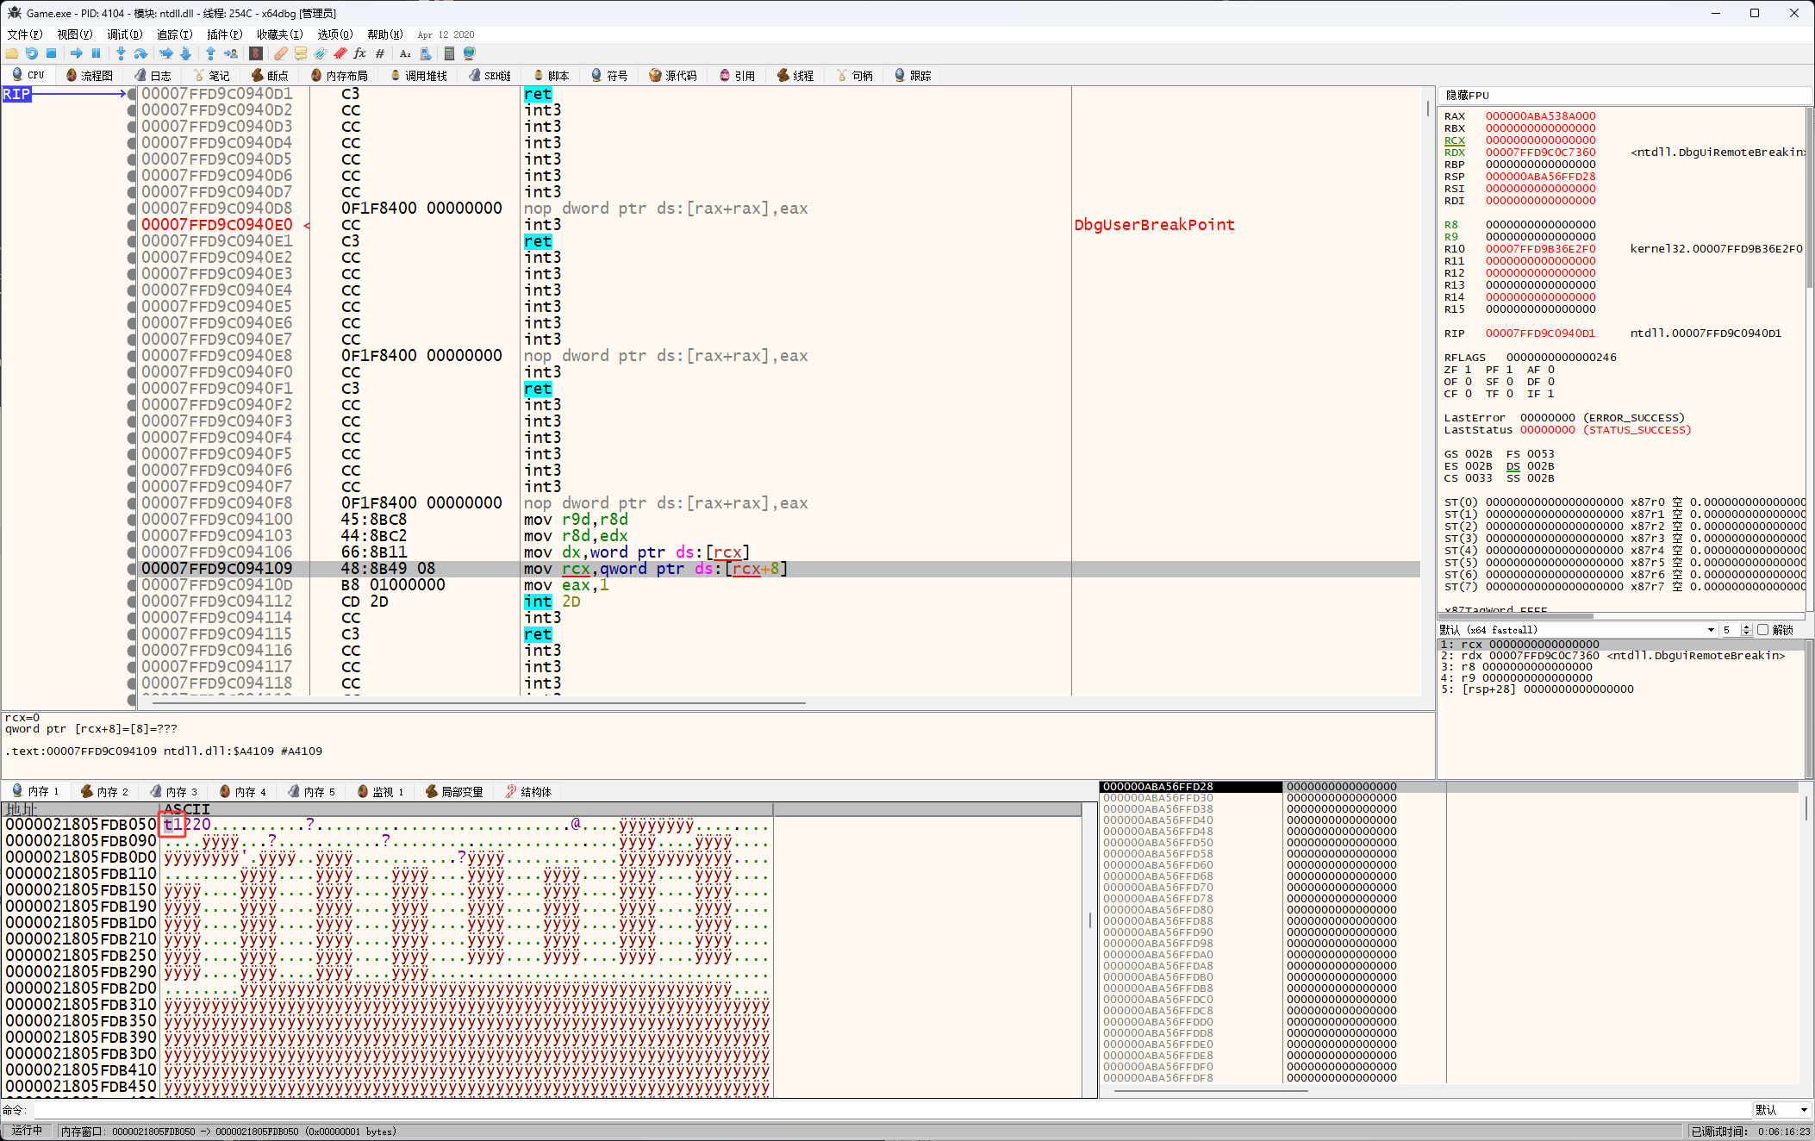The image size is (1815, 1141).
Task: Expand the 默认 (x64 fastcall) dropdown
Action: [x=1711, y=630]
